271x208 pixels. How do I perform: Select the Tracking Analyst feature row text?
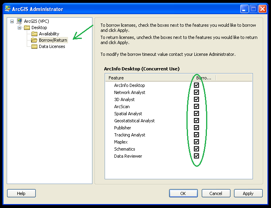(x=130, y=135)
